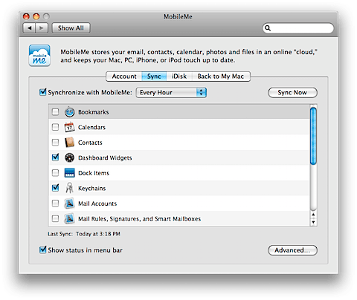357x300 pixels.
Task: Enable Calendars syncing checkbox
Action: pyautogui.click(x=55, y=127)
